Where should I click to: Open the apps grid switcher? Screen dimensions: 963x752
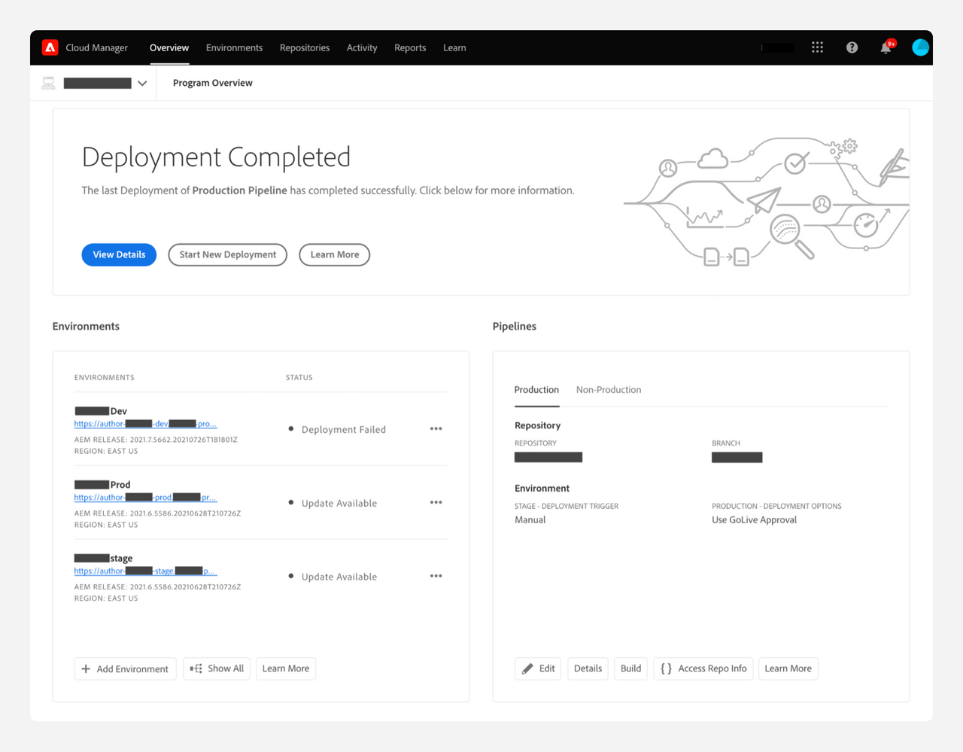click(817, 47)
